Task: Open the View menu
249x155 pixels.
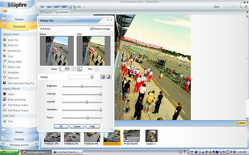Action: coord(56,7)
